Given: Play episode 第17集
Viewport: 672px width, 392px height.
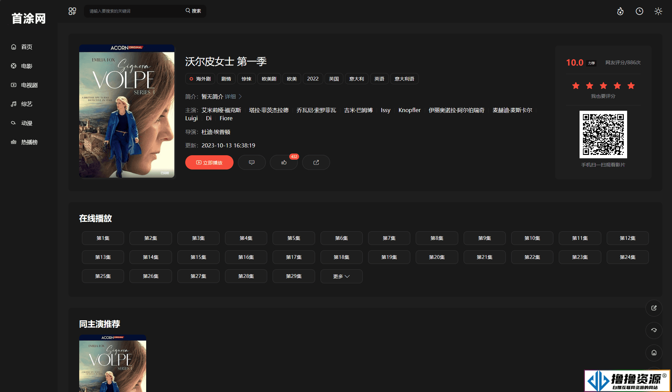Looking at the screenshot, I should point(294,257).
